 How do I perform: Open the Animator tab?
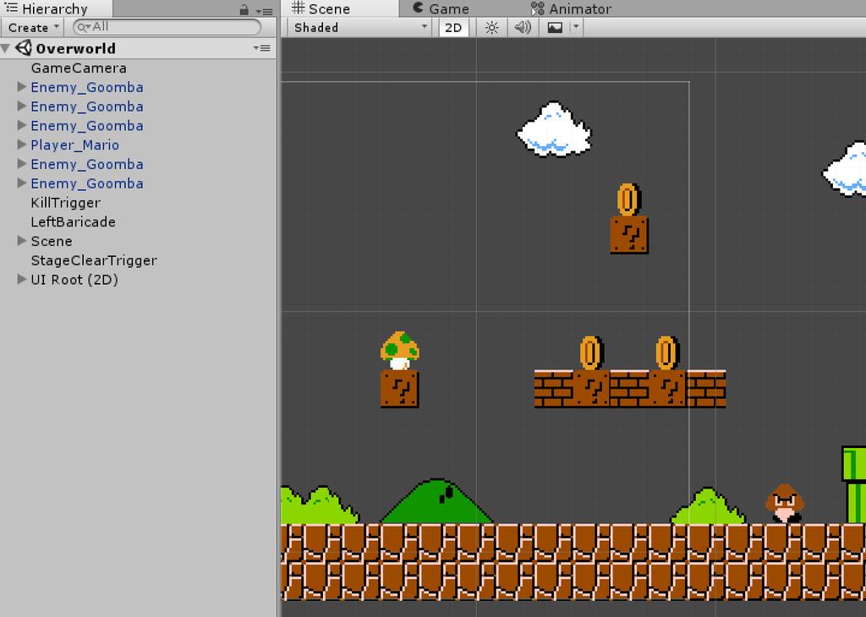(x=571, y=8)
